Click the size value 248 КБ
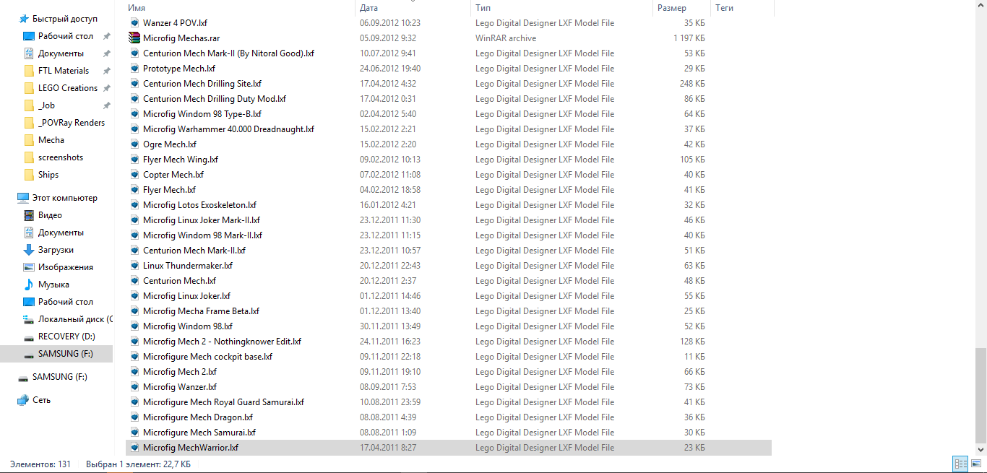The image size is (987, 473). coord(692,84)
